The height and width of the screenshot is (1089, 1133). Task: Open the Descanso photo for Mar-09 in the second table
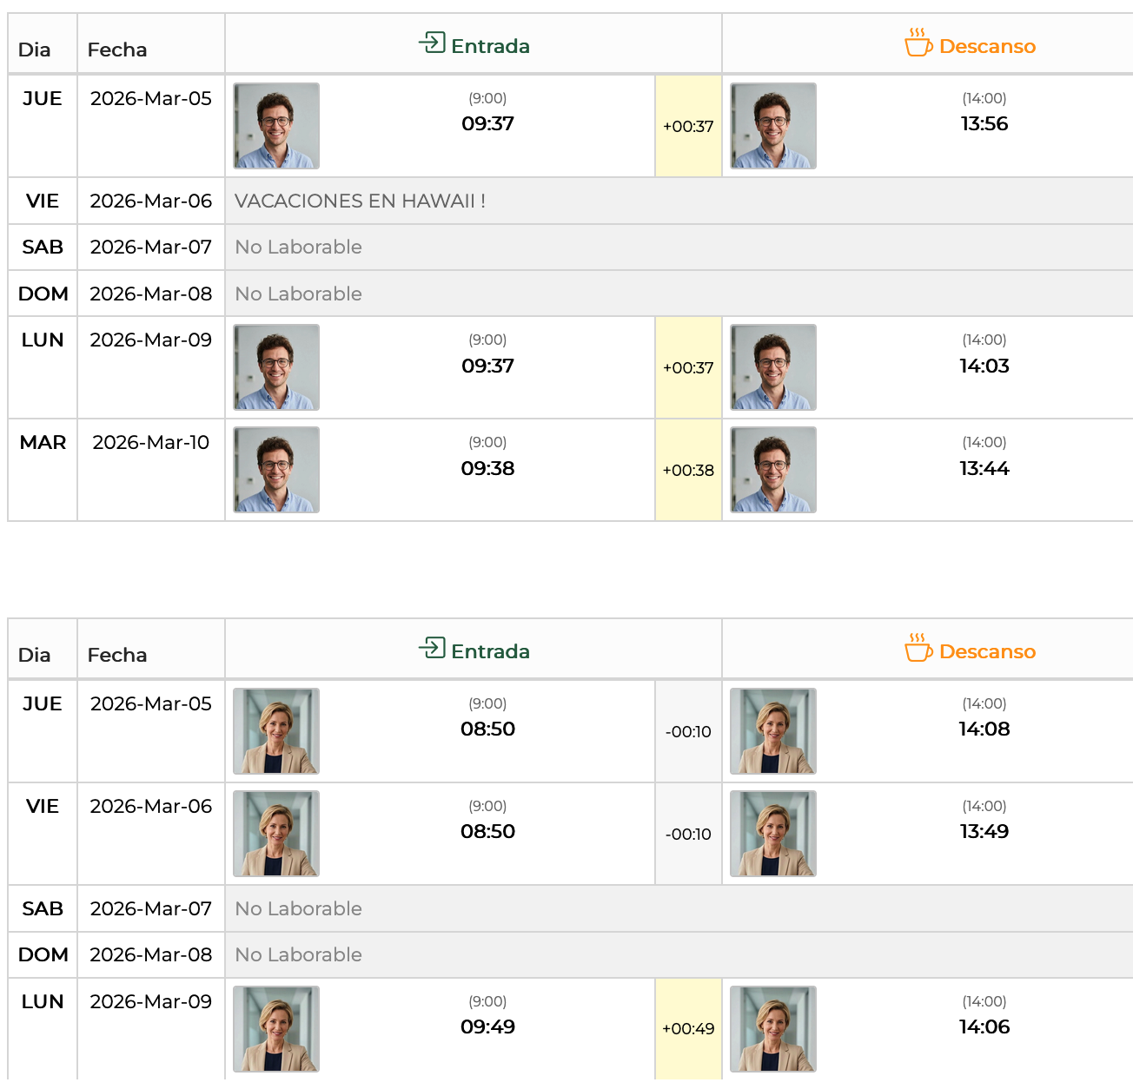(772, 1029)
